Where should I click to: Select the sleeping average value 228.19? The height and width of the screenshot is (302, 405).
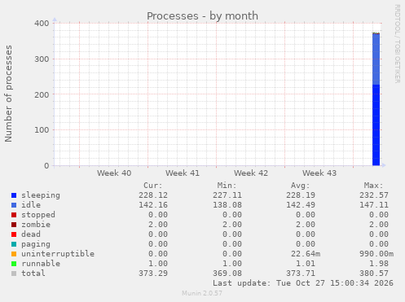pos(301,195)
